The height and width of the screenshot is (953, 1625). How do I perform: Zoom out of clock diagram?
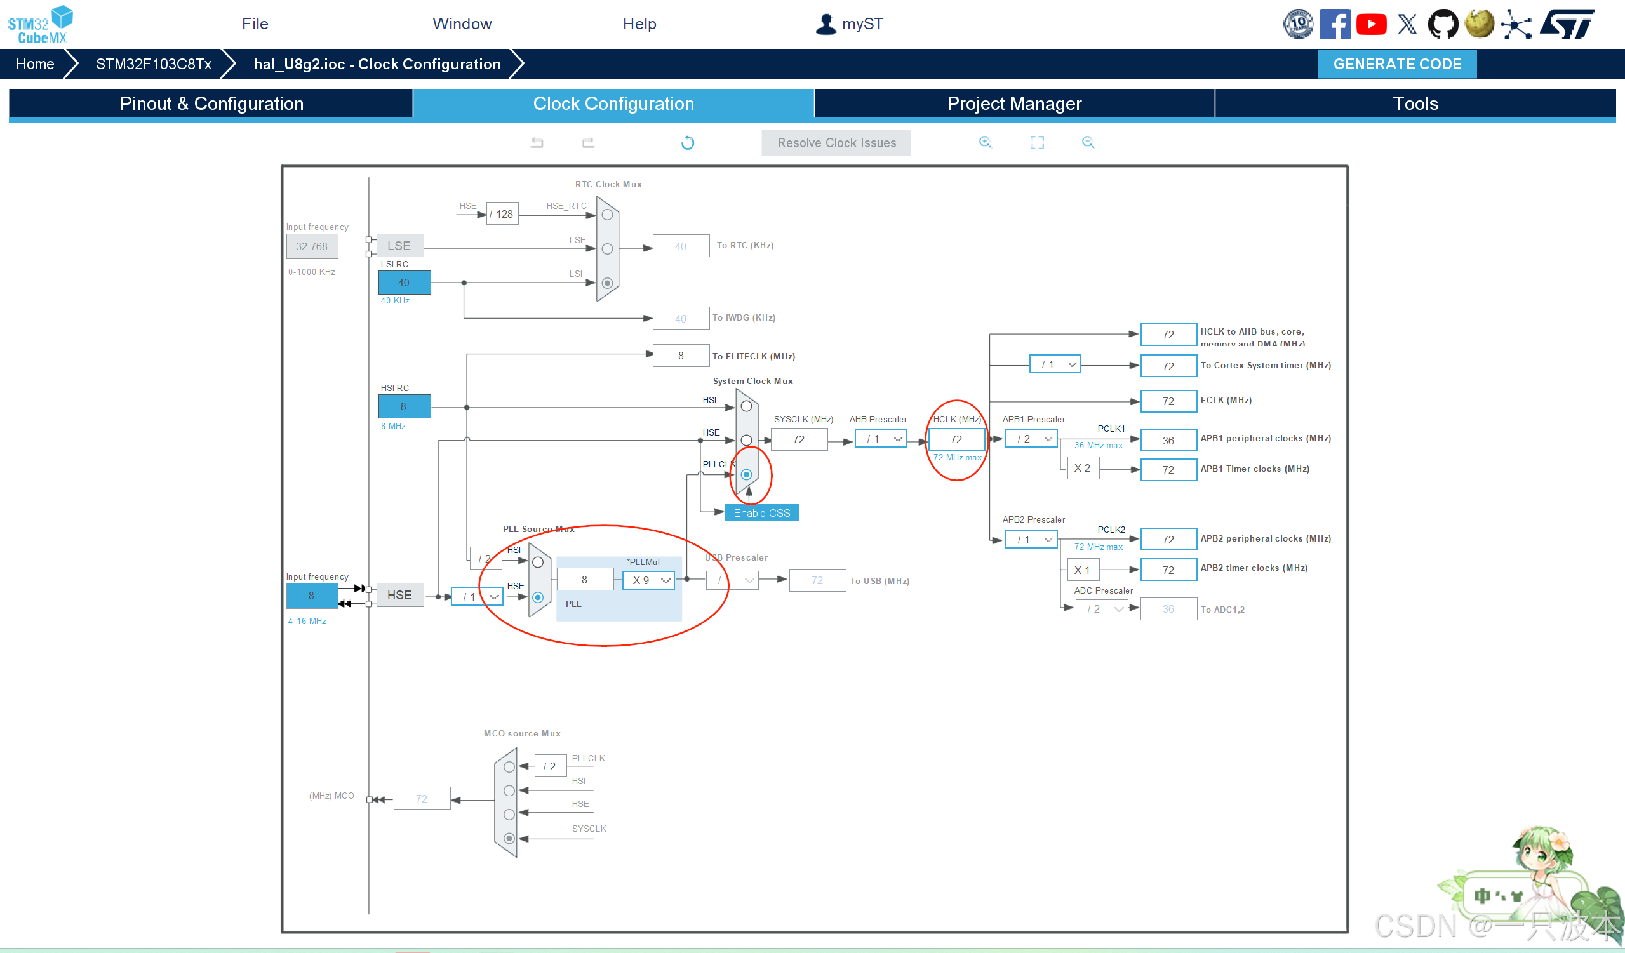pyautogui.click(x=1088, y=142)
